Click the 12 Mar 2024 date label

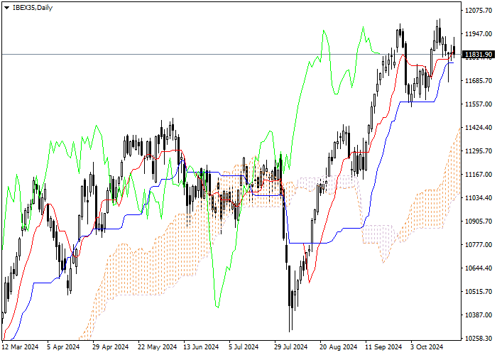[21, 347]
